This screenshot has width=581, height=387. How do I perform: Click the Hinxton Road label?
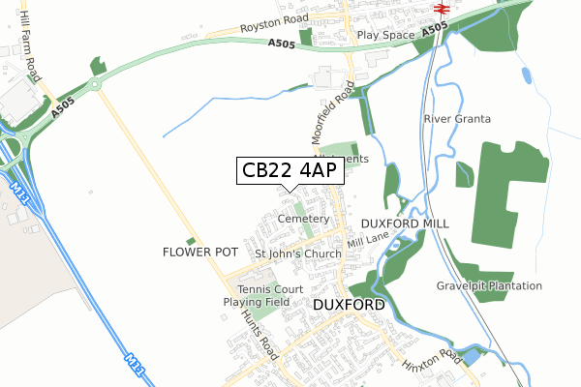432,360
